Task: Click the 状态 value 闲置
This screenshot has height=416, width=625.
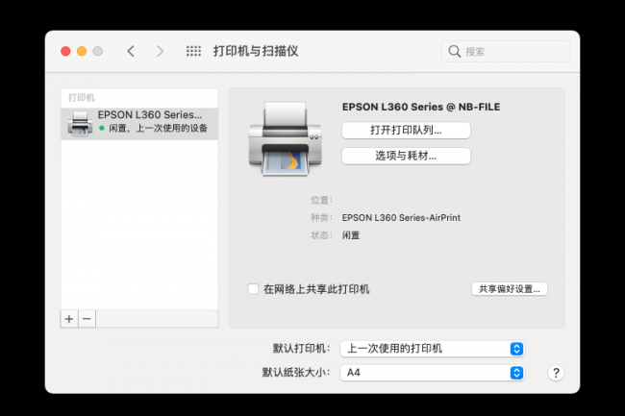Action: point(351,235)
